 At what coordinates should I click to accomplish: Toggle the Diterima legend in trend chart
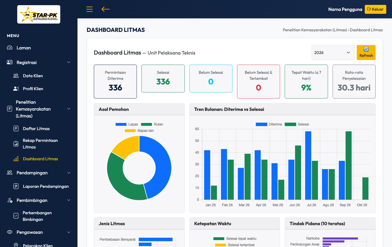pyautogui.click(x=269, y=124)
